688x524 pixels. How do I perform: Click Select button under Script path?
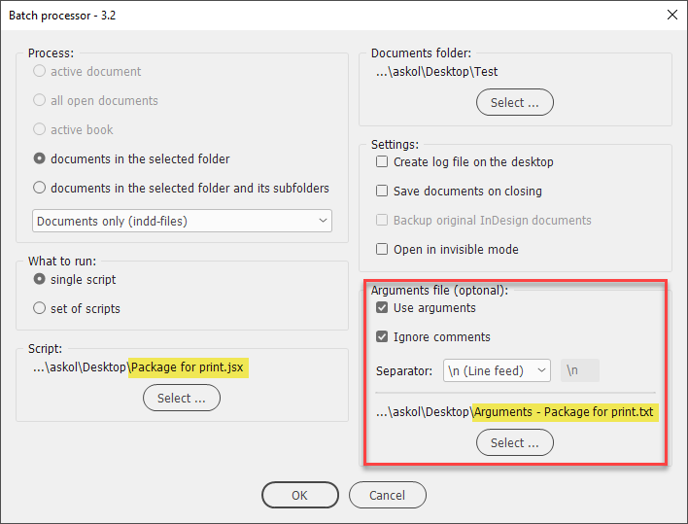coord(181,398)
